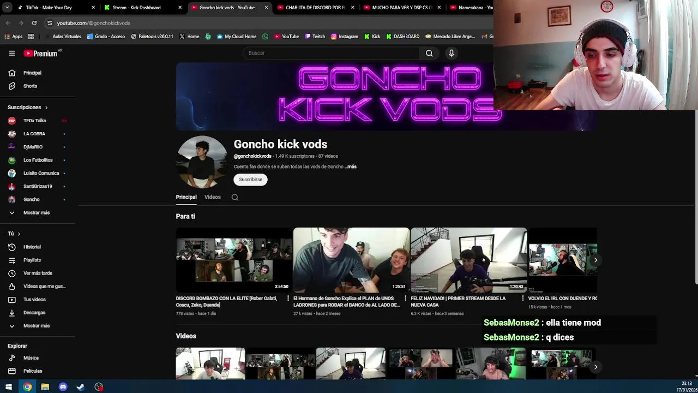Switch to MUCHO PARA VER Y DSP browser tab

click(402, 8)
